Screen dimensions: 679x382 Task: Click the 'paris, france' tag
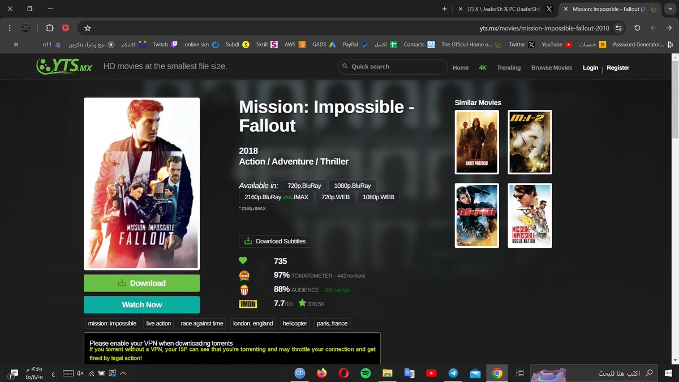pyautogui.click(x=332, y=324)
